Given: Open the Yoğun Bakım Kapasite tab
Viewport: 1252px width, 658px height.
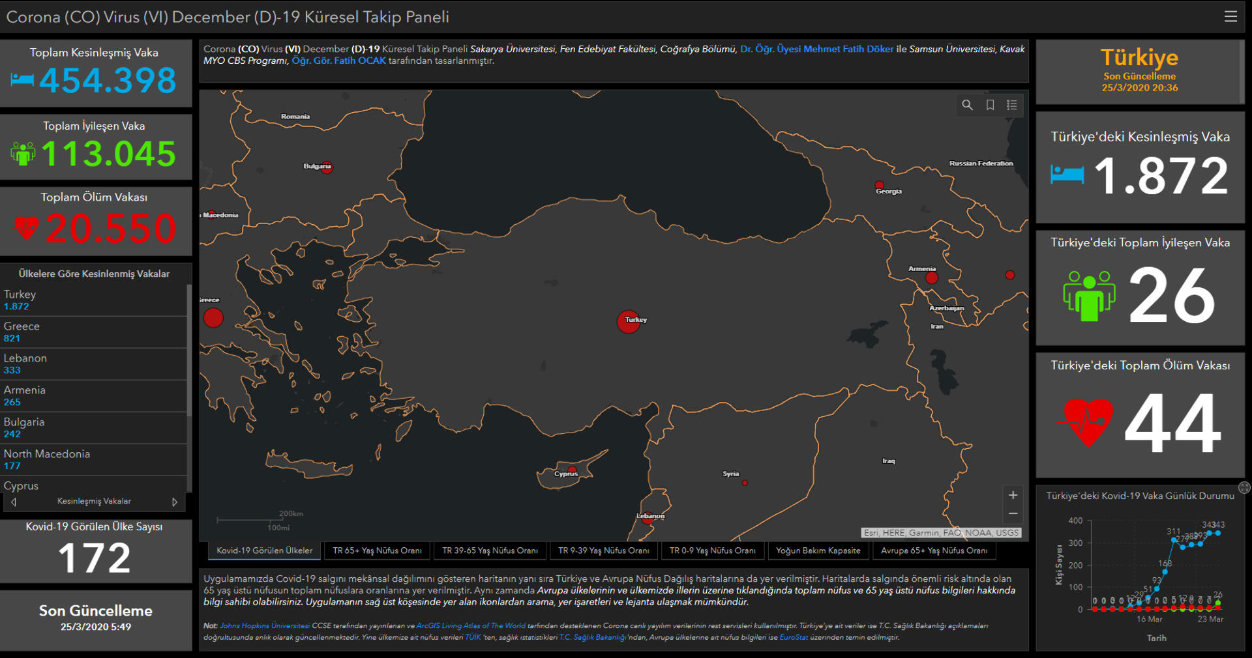Looking at the screenshot, I should coord(818,551).
